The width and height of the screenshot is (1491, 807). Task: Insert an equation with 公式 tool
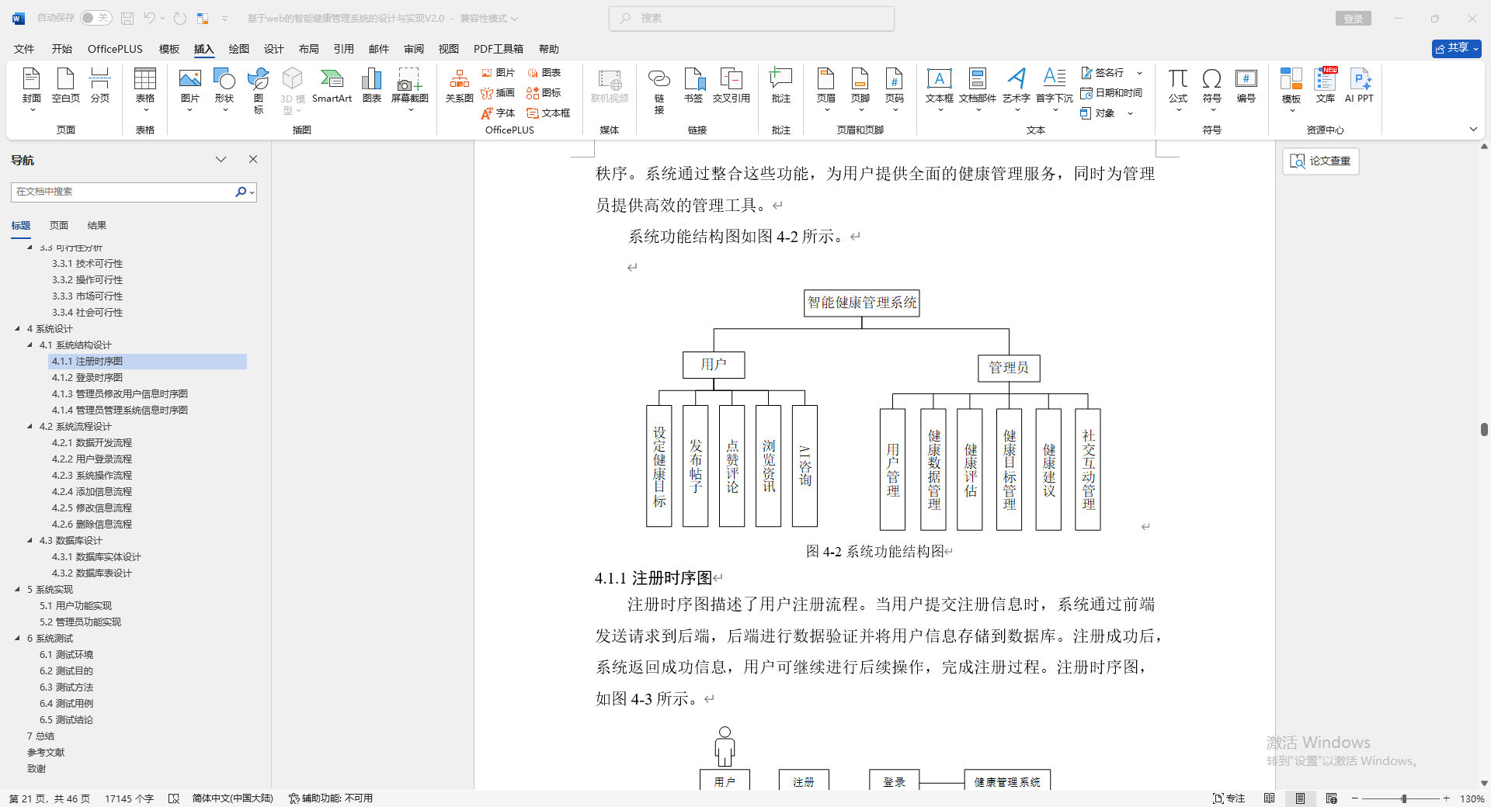(x=1177, y=85)
